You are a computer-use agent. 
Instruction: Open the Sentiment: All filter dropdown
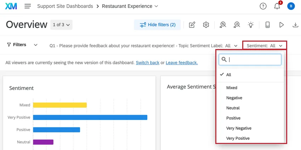(x=265, y=46)
